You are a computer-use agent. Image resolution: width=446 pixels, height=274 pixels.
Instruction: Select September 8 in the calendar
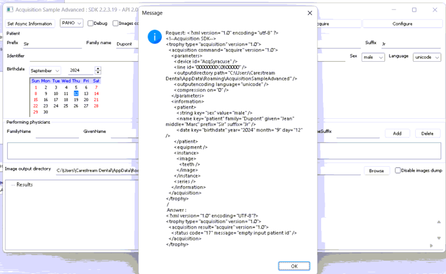[36, 93]
